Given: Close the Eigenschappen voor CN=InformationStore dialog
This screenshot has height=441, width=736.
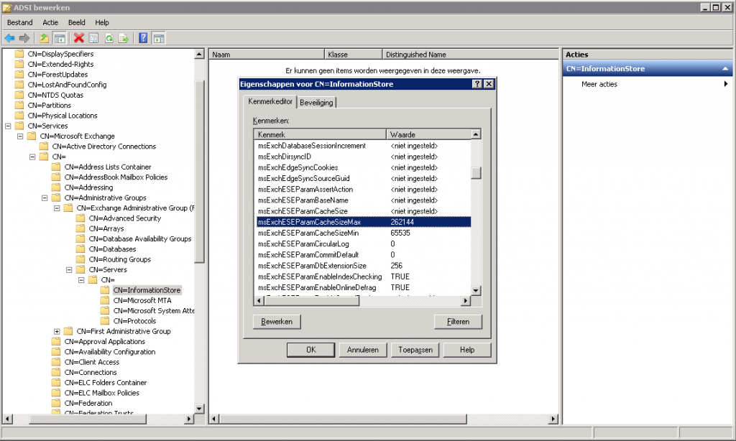Looking at the screenshot, I should [489, 84].
